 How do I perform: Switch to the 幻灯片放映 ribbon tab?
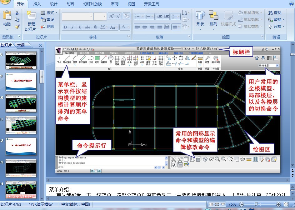92,4
